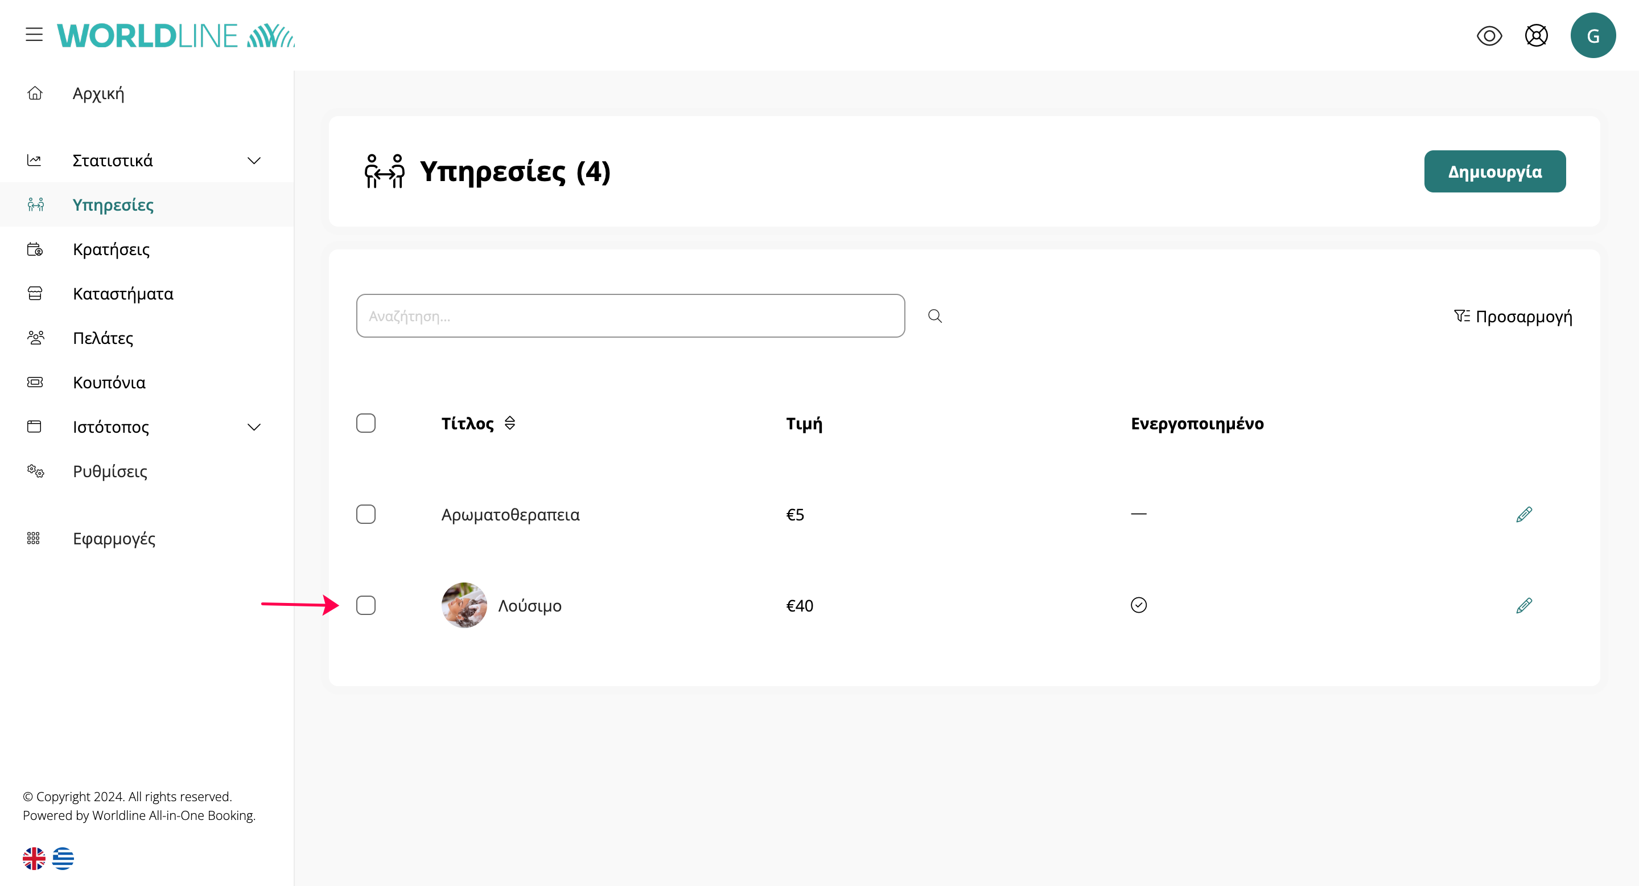
Task: Click the eye preview icon in header
Action: tap(1489, 36)
